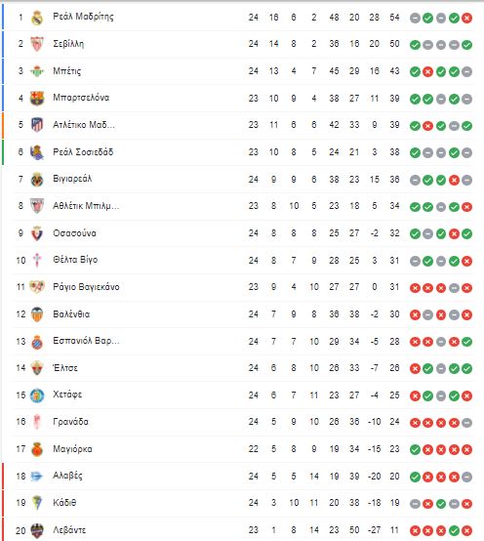This screenshot has height=541, width=484.
Task: Click the Mallorca crest icon
Action: pos(37,449)
